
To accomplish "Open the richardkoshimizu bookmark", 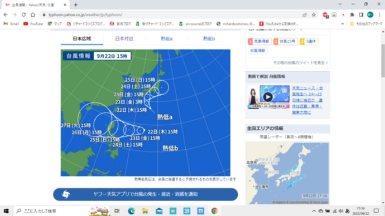I will [x=235, y=24].
